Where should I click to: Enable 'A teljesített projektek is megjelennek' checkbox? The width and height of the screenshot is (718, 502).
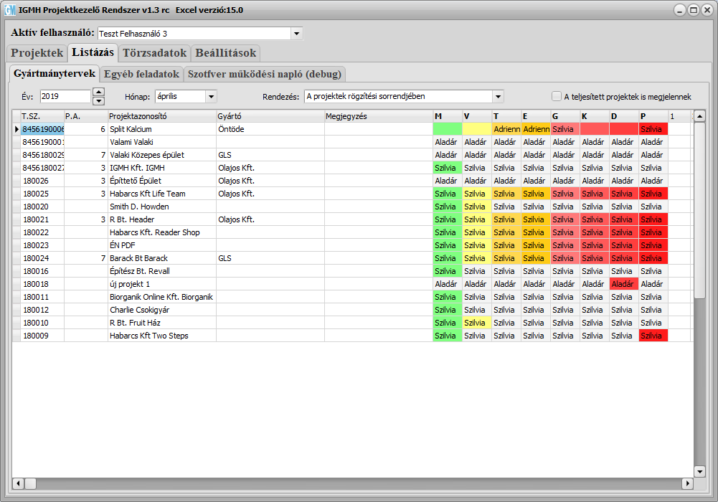point(557,96)
